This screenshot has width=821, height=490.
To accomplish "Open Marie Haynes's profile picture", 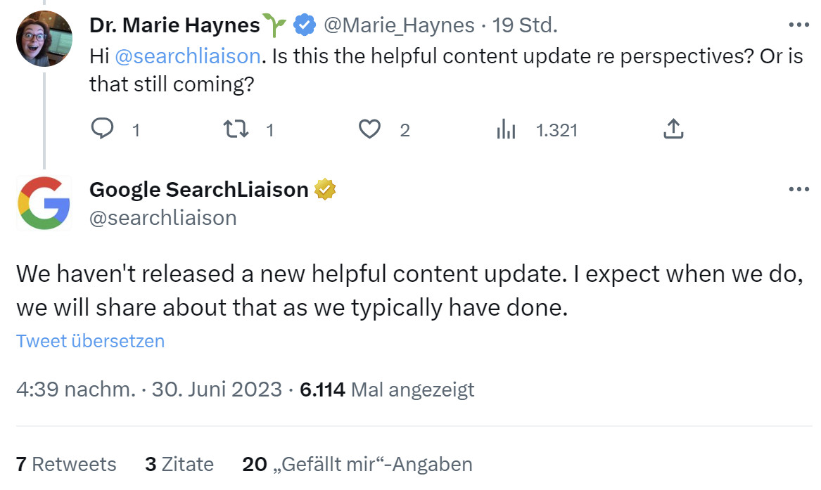I will pyautogui.click(x=44, y=39).
